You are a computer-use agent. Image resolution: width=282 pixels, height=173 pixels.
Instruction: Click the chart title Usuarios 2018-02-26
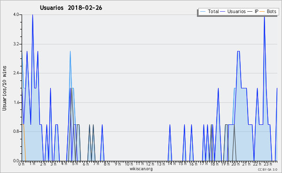(71, 7)
